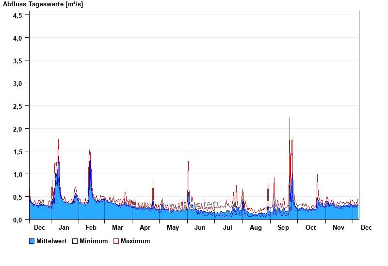This screenshot has height=266, width=388.
Task: Select the Mittelwert legend label
Action: coord(51,241)
